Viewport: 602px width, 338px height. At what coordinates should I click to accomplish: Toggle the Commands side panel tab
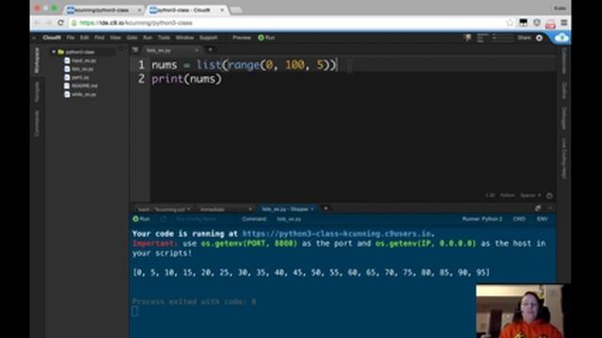point(37,123)
